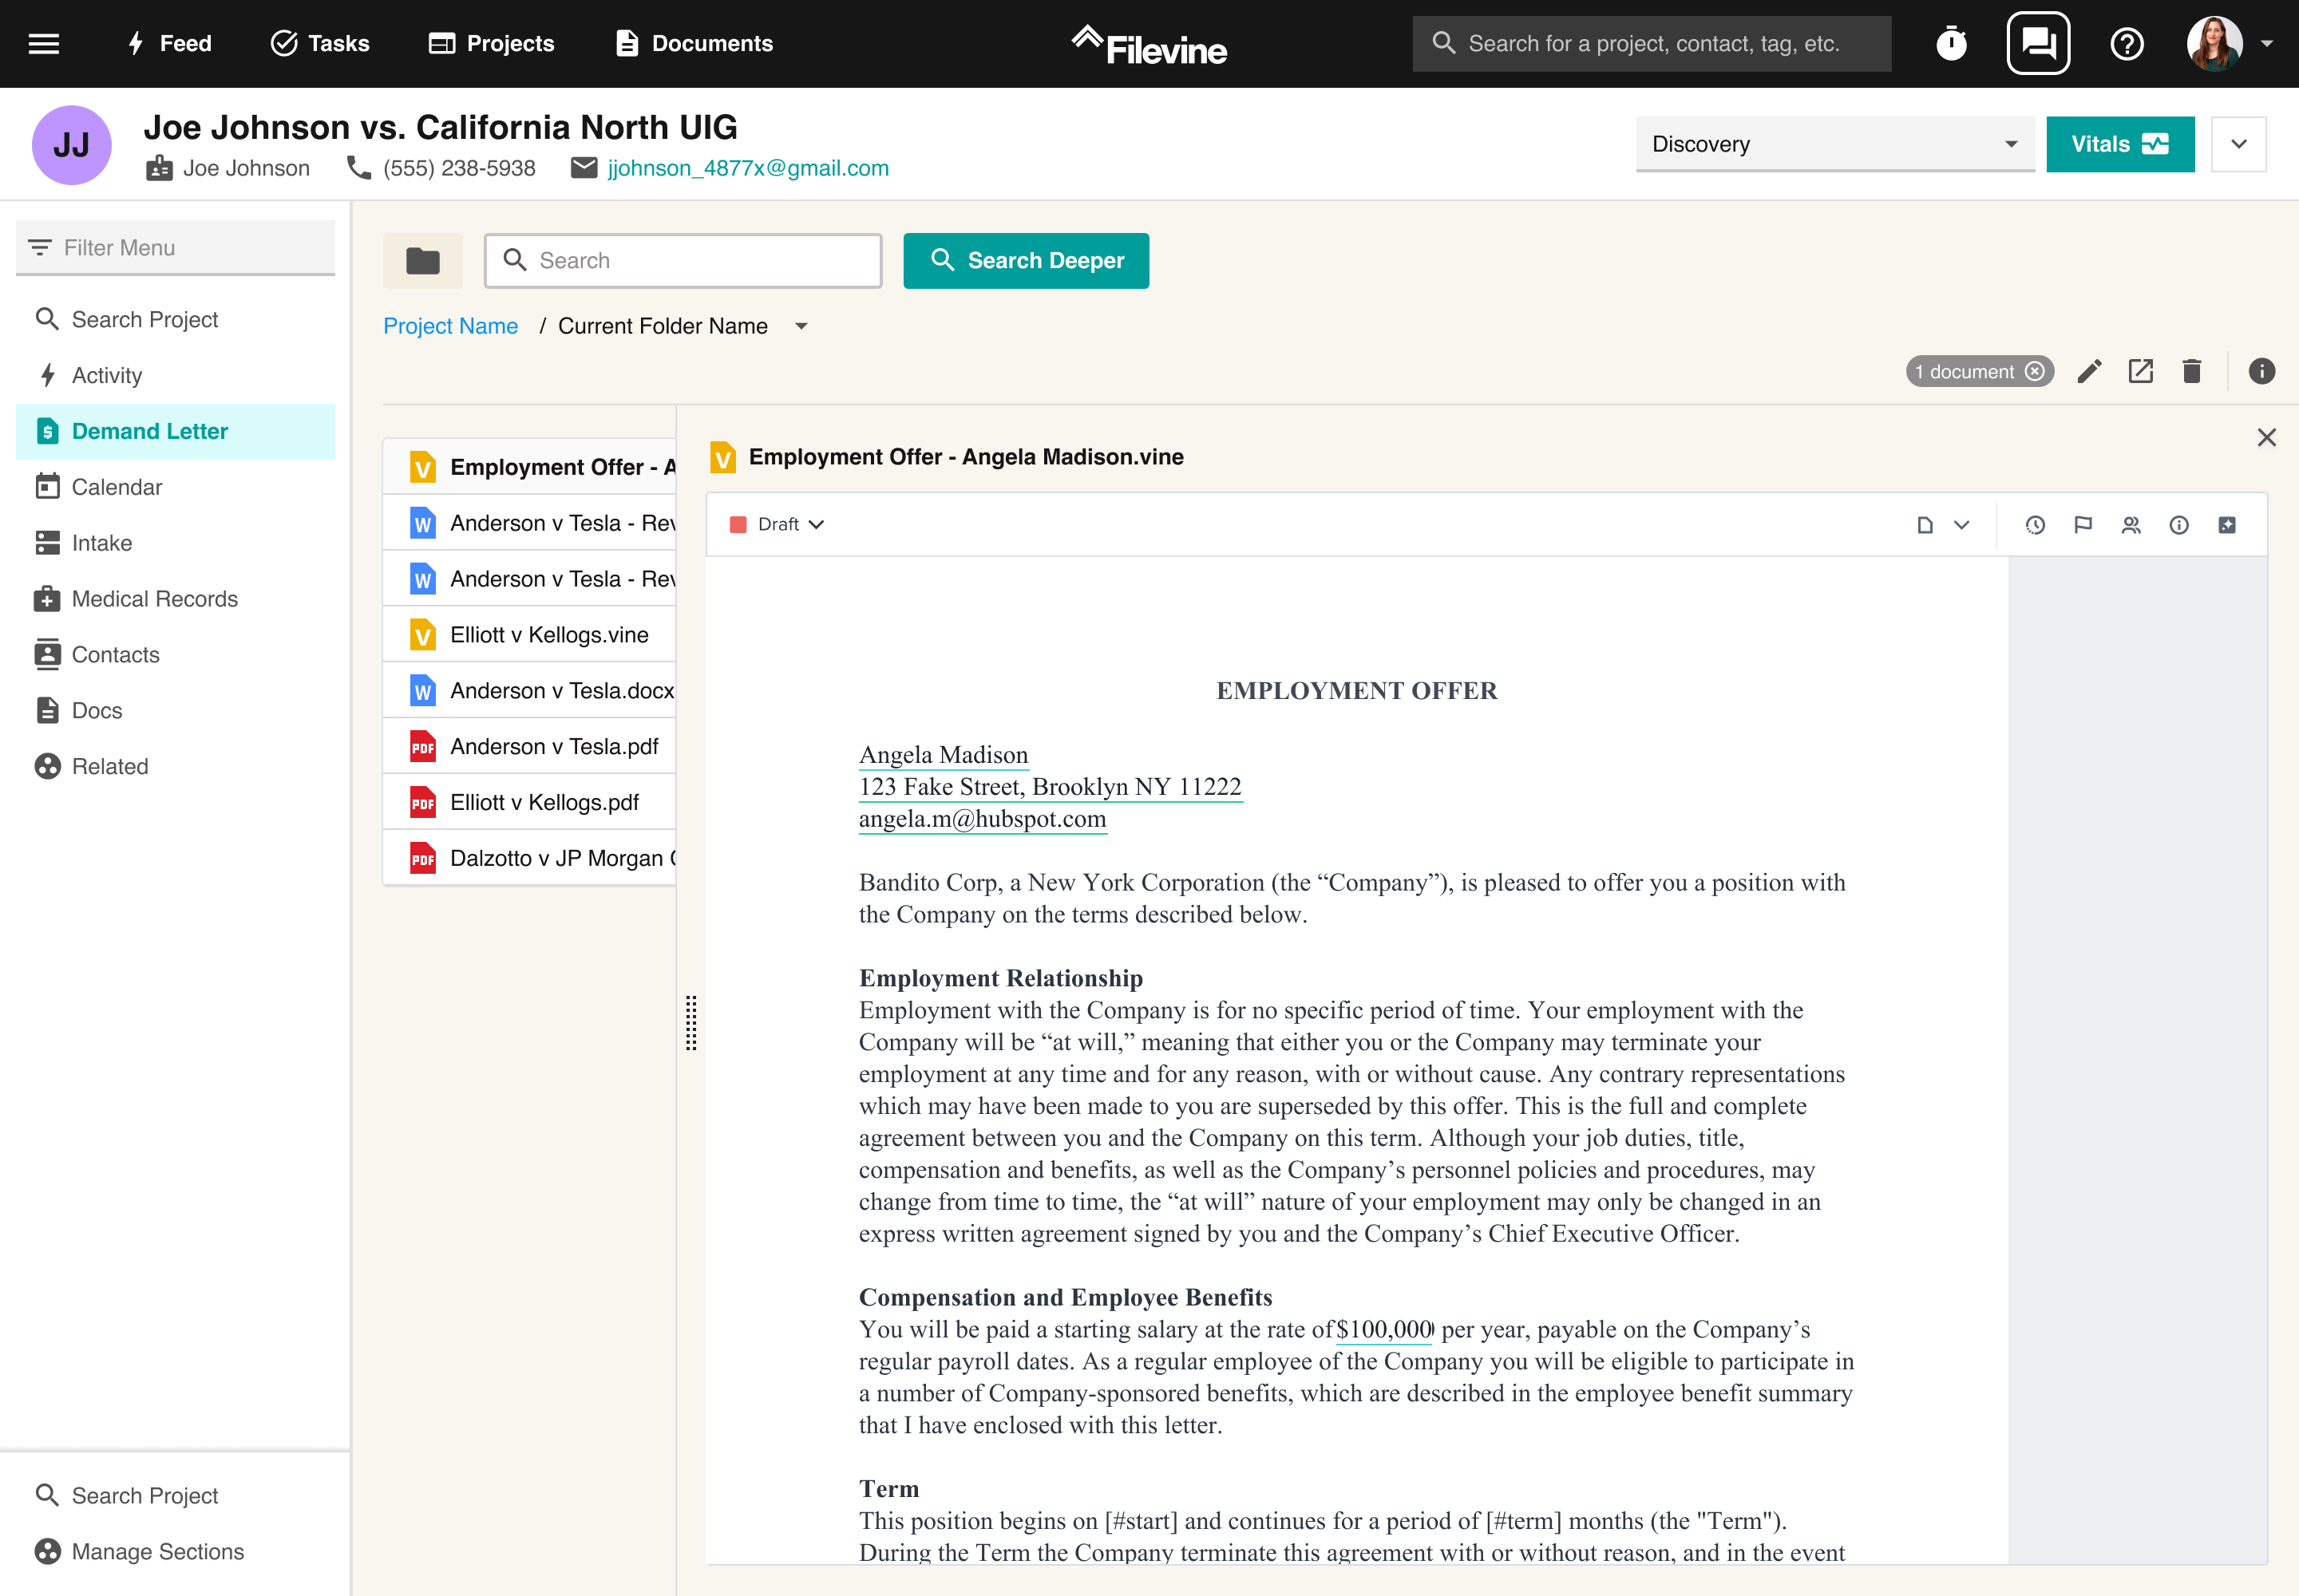The image size is (2299, 1596).
Task: Click the Search Deeper button
Action: click(x=1027, y=261)
